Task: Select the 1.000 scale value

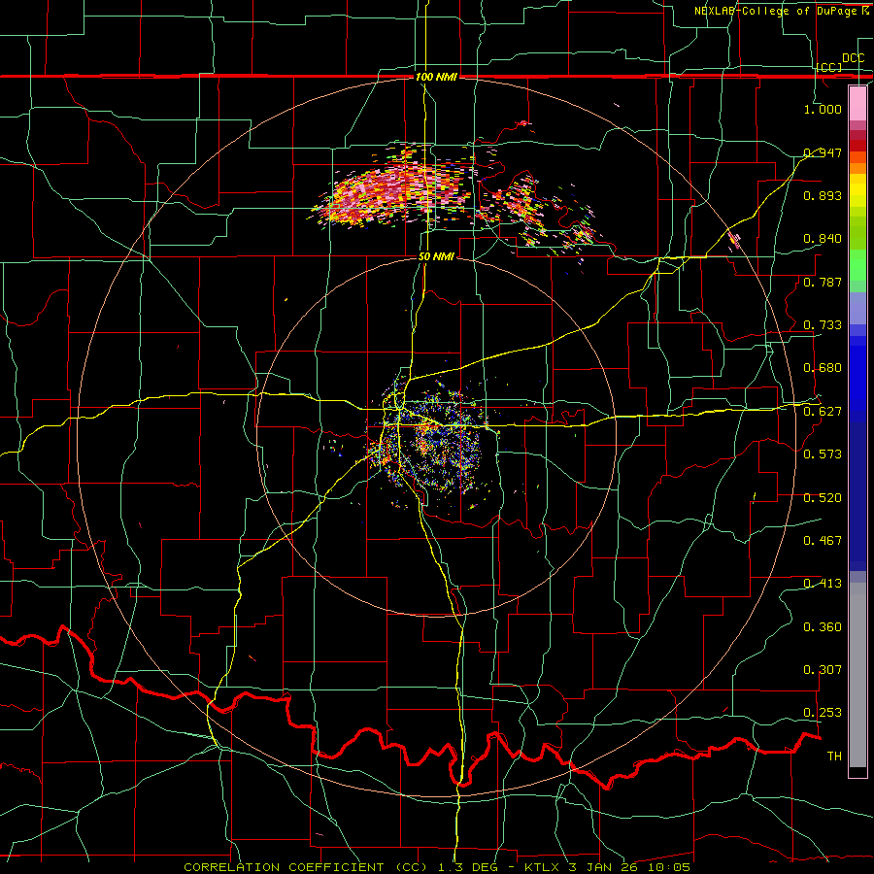Action: [823, 109]
